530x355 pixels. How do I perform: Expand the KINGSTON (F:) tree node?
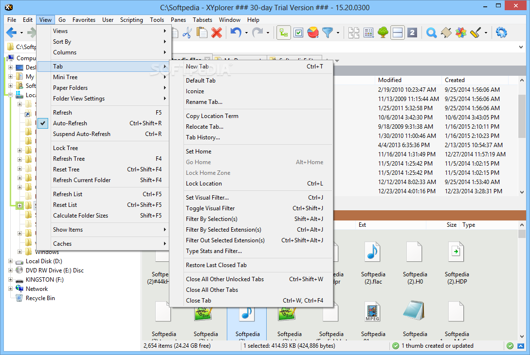pos(11,280)
